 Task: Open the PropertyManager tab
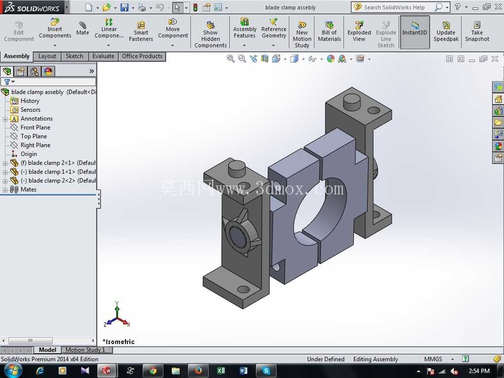pyautogui.click(x=21, y=71)
